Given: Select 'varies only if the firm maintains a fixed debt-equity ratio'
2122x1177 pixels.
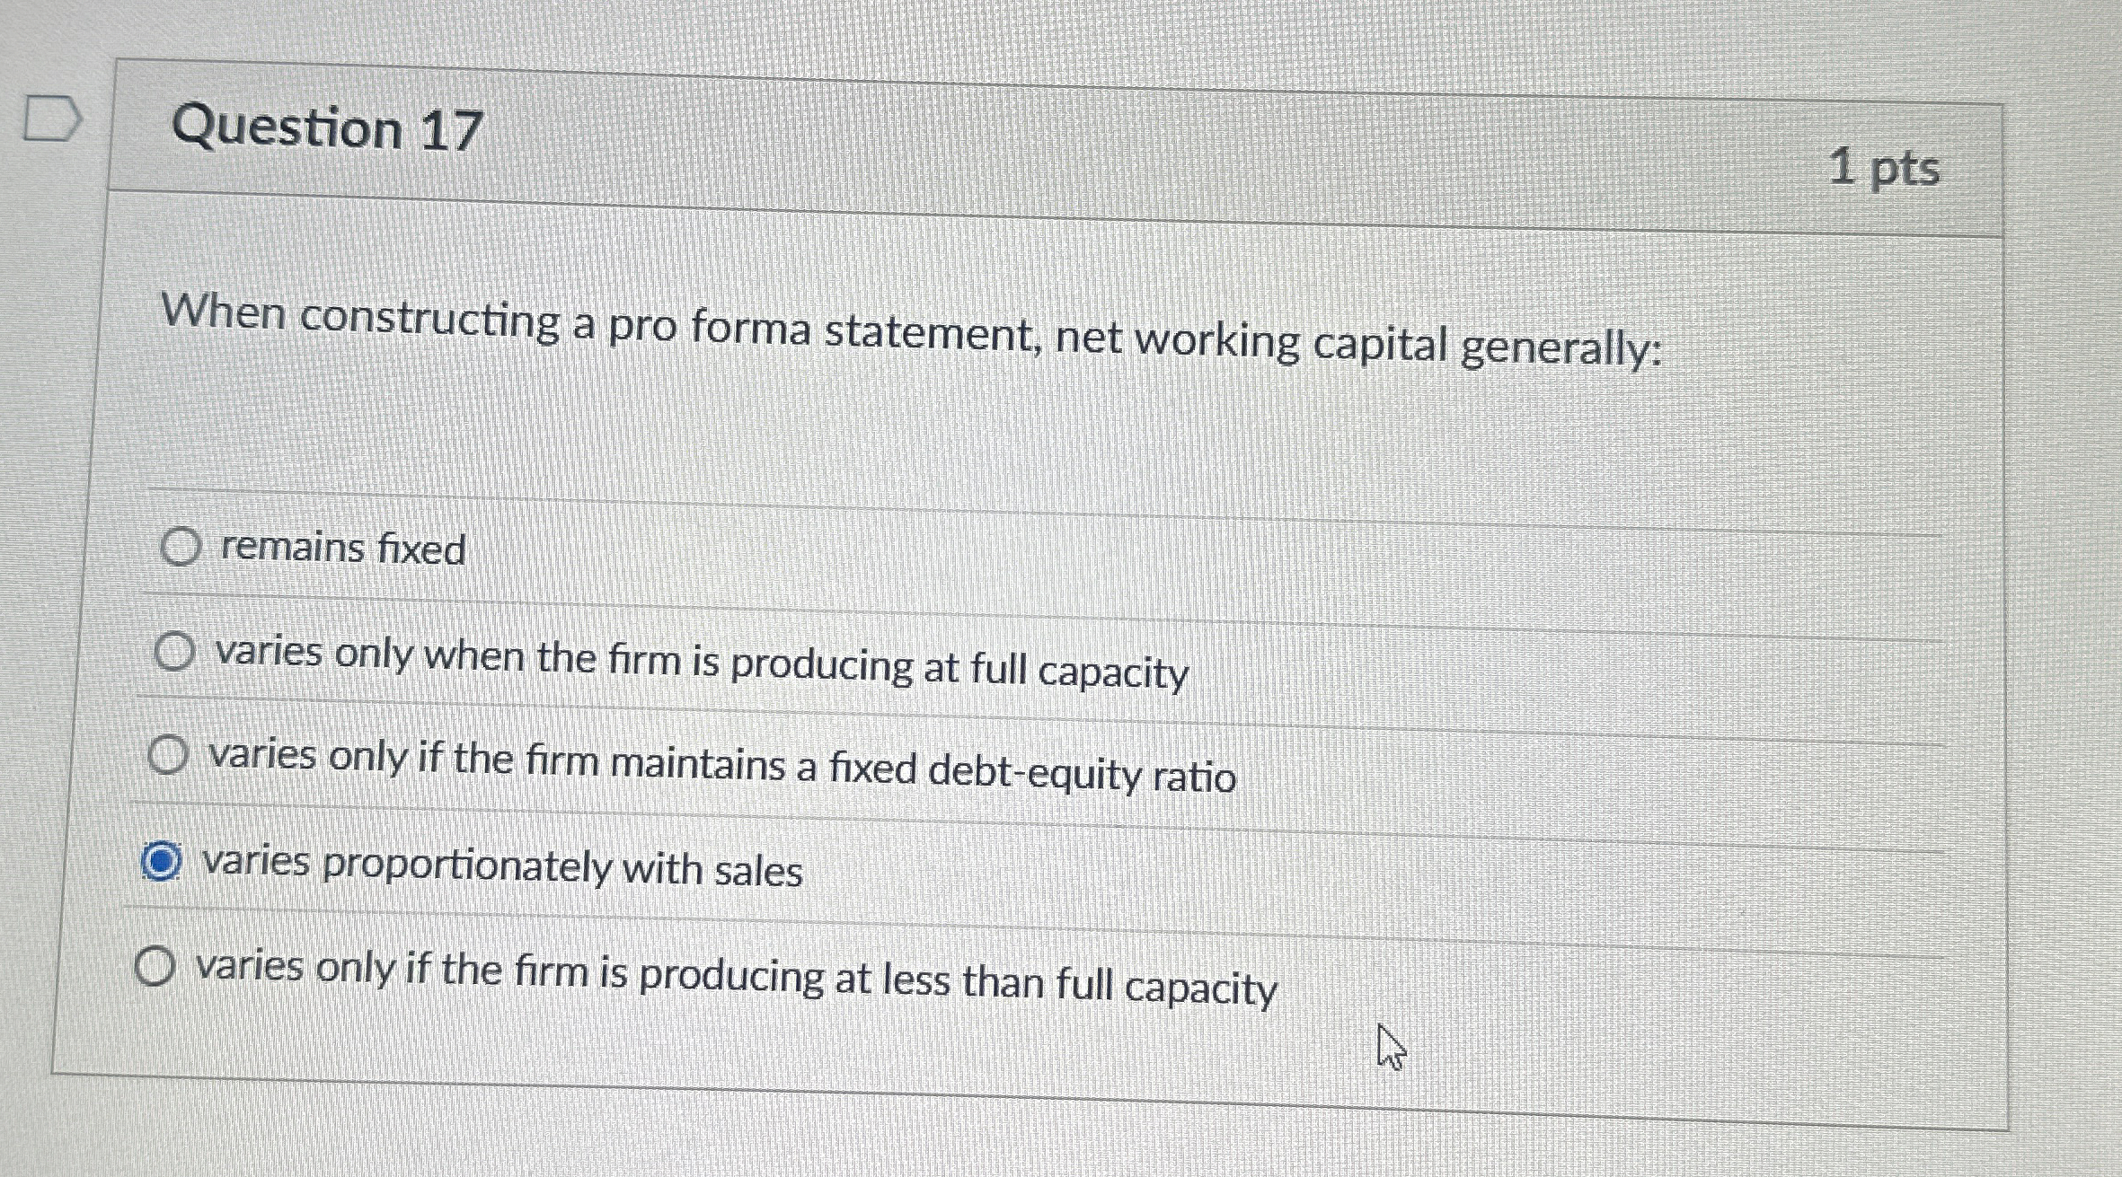Looking at the screenshot, I should (x=167, y=755).
